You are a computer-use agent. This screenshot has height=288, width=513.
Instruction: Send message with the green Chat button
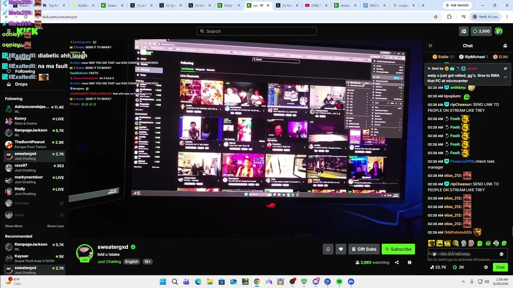tap(501, 267)
